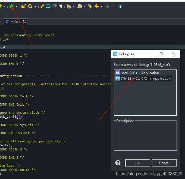Screen dimensions: 185x179
Task: Maximize the Debug As dialog
Action: point(161,54)
